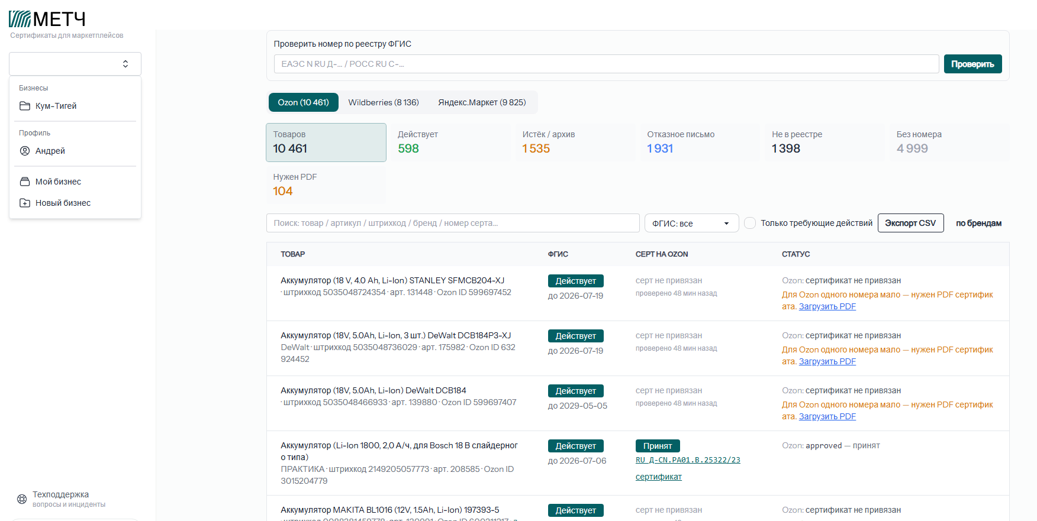
Task: Filter by Товаров 10 461 card
Action: pos(326,143)
